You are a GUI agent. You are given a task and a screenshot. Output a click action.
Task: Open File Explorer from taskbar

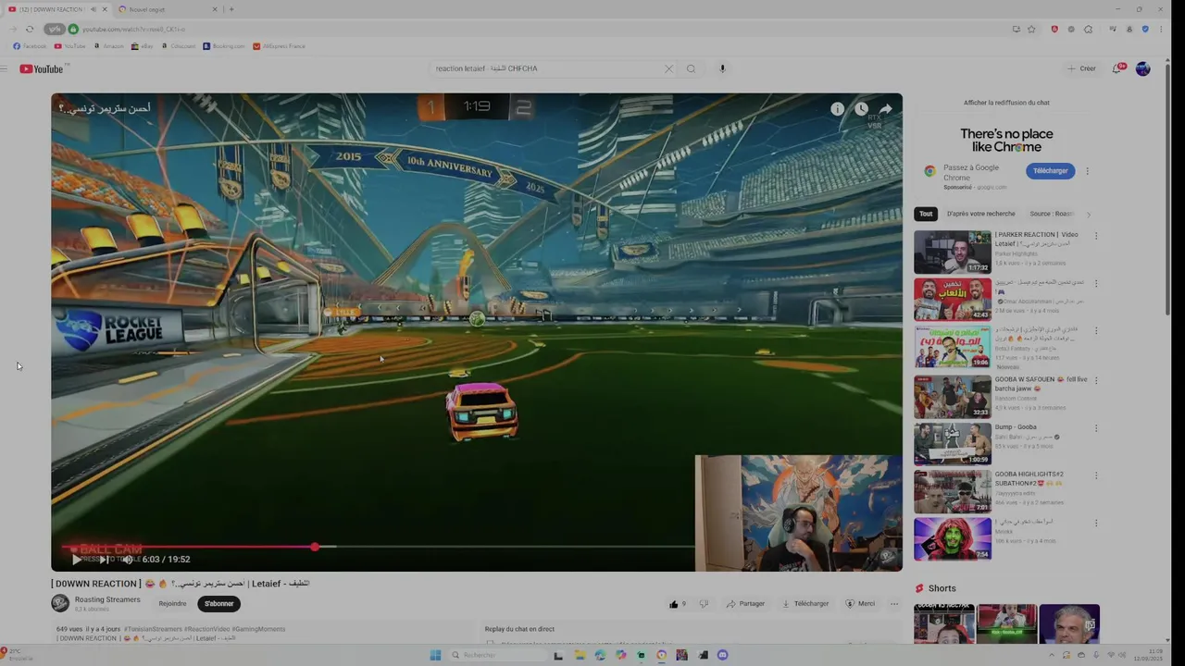coord(580,655)
